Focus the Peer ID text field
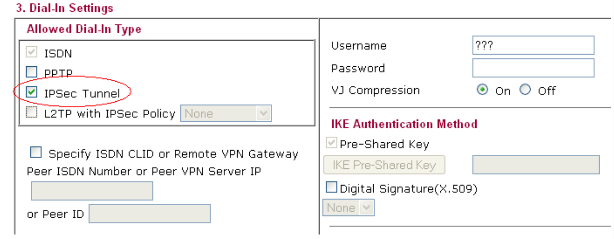Image resolution: width=614 pixels, height=239 pixels. (150, 214)
